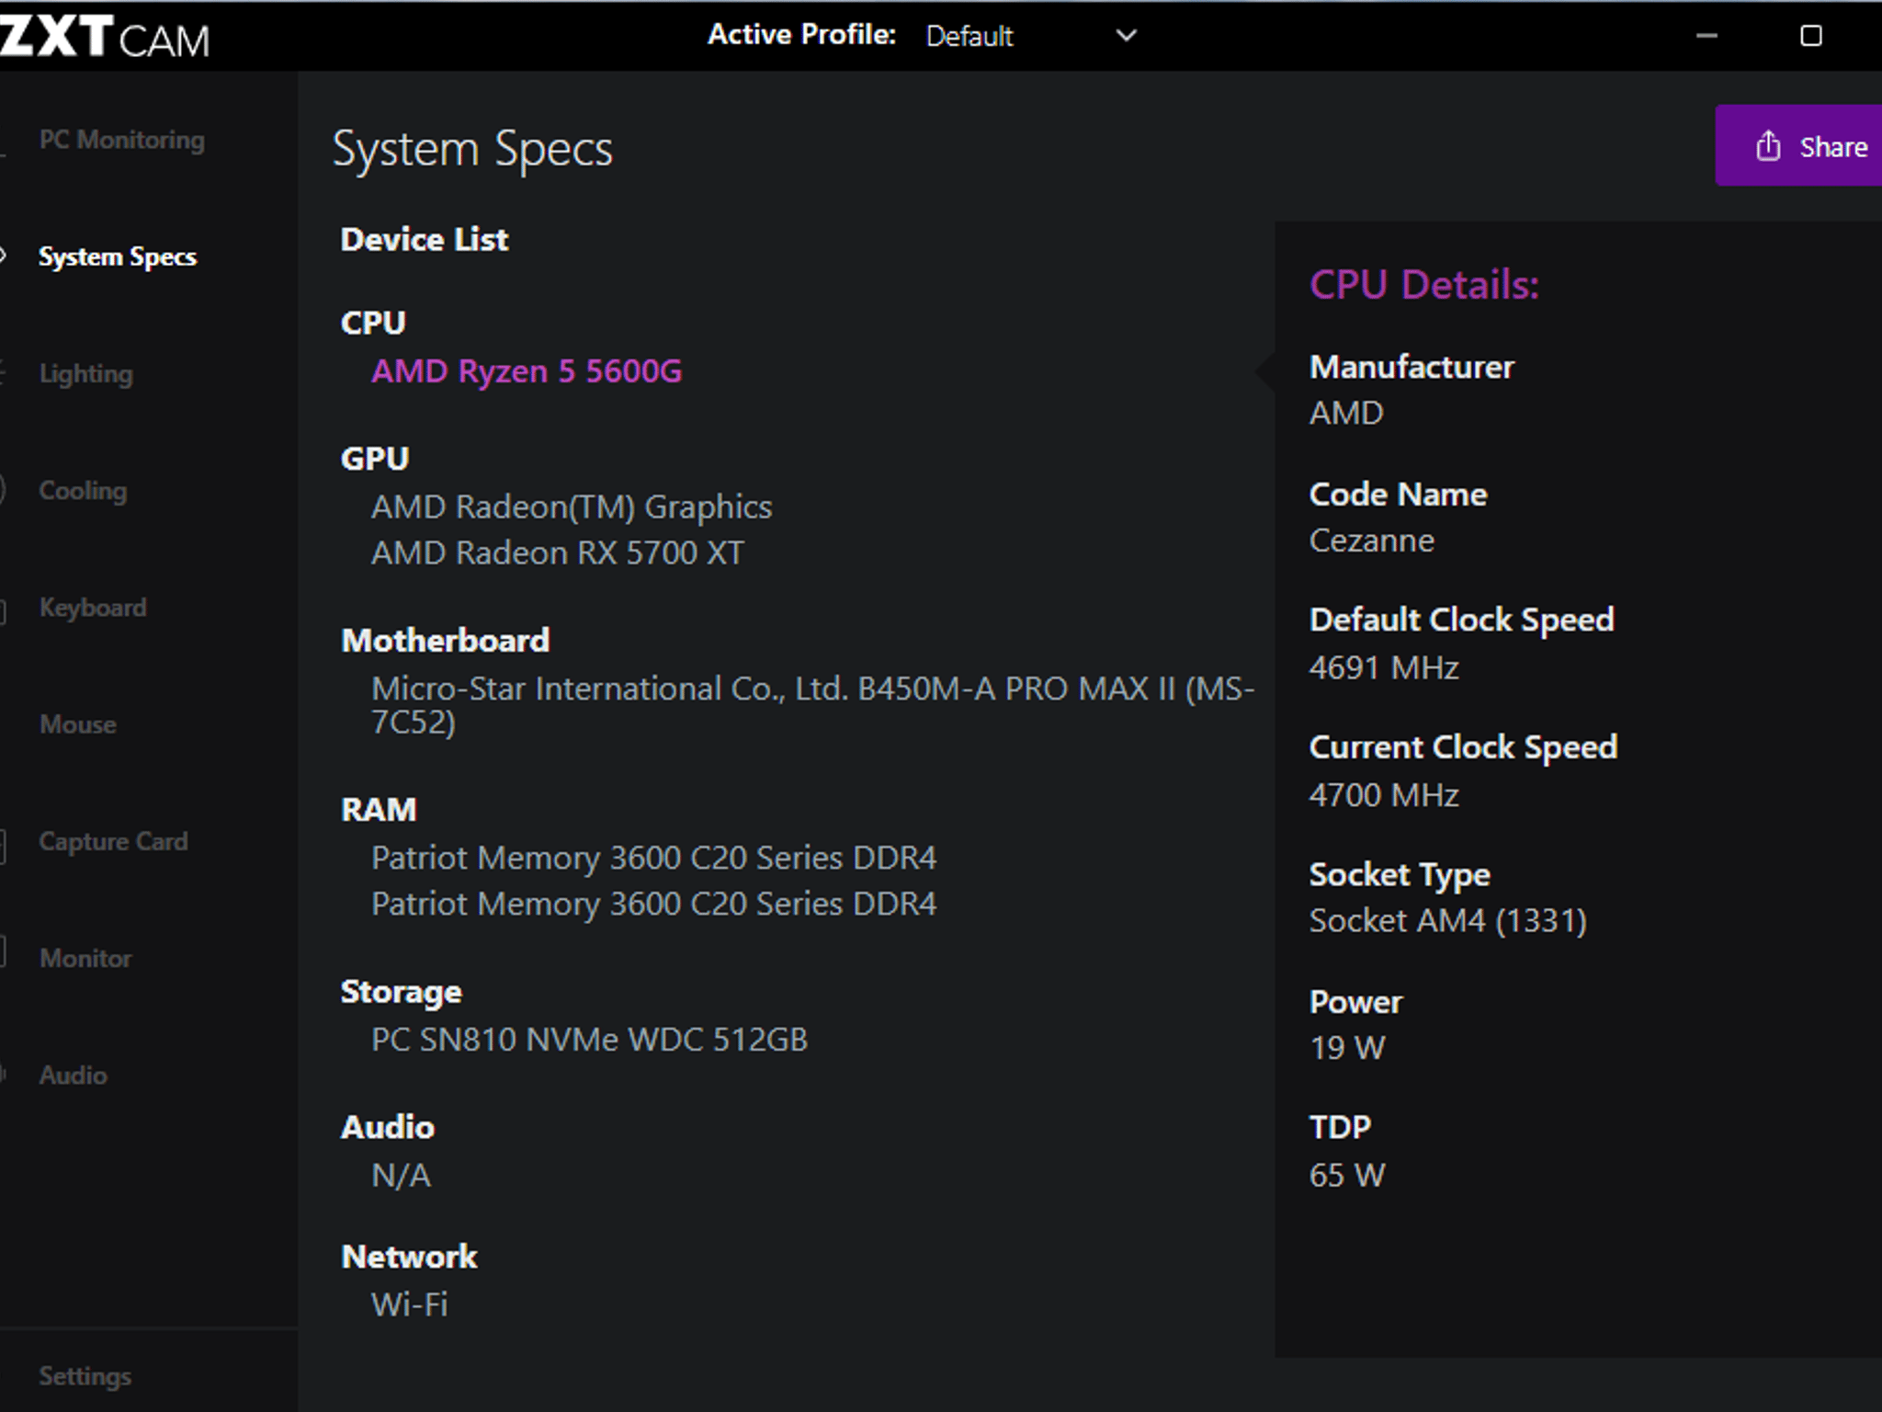Select PC SN810 NVMe WDC 512GB storage
1882x1412 pixels.
coord(589,1039)
